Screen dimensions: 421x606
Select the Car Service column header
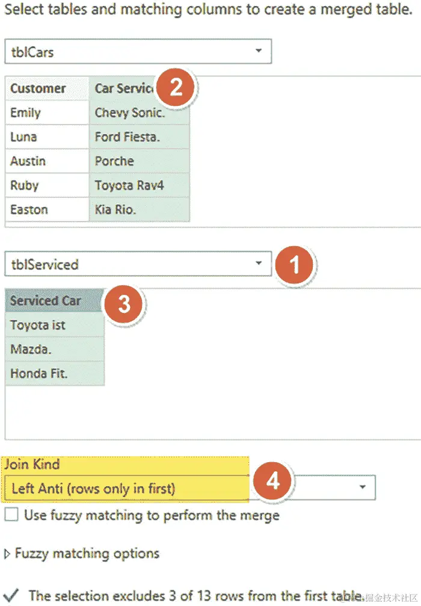(139, 88)
